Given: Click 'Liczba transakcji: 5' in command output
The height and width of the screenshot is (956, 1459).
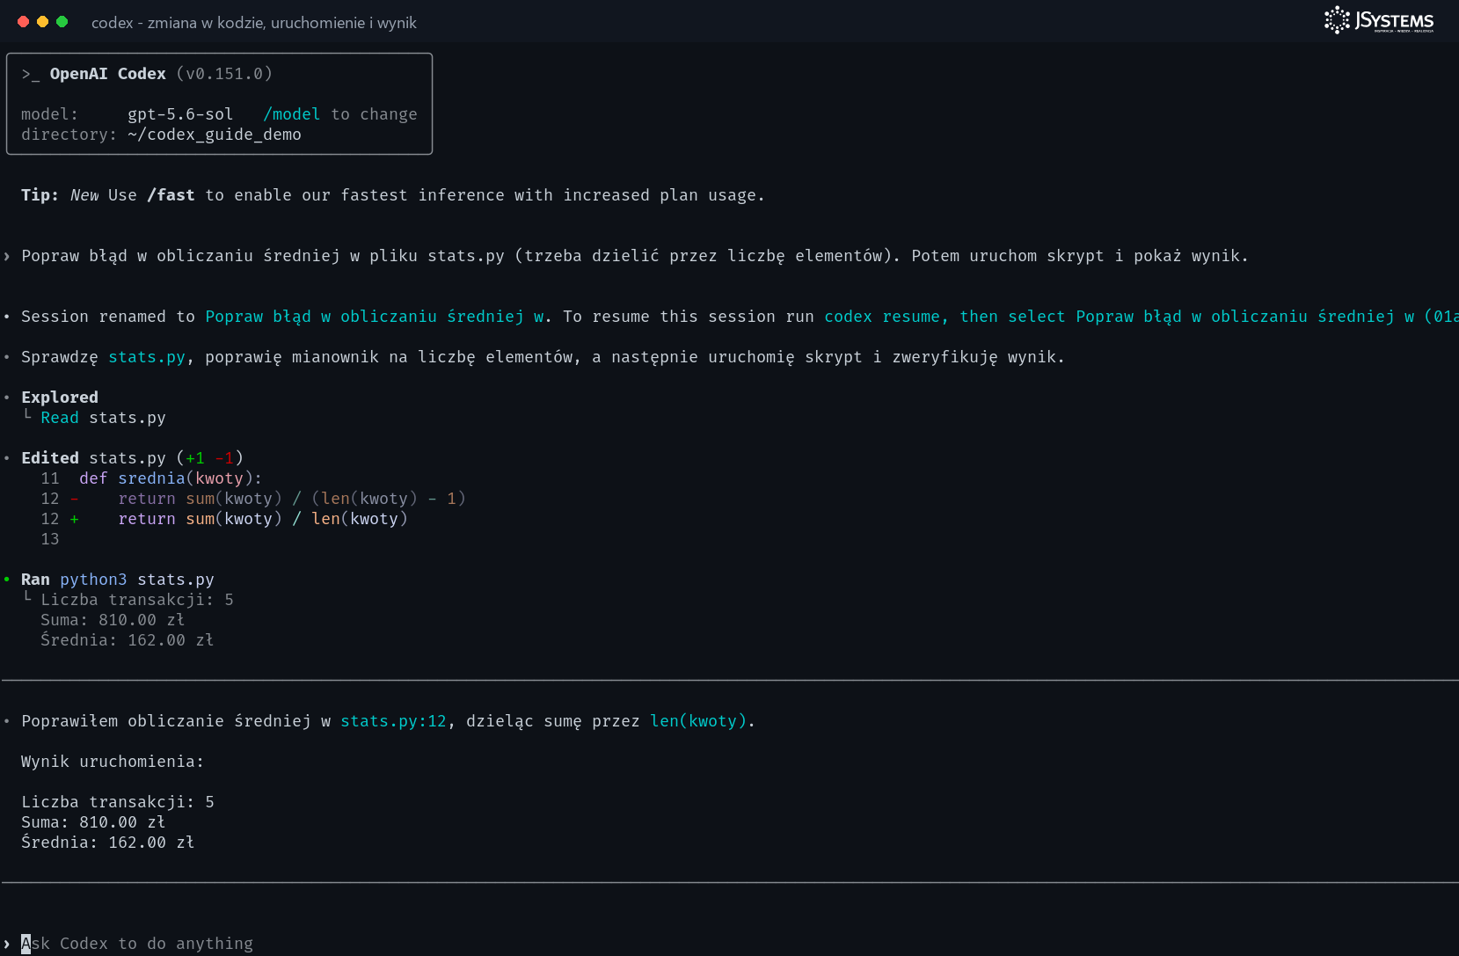Looking at the screenshot, I should (x=137, y=600).
